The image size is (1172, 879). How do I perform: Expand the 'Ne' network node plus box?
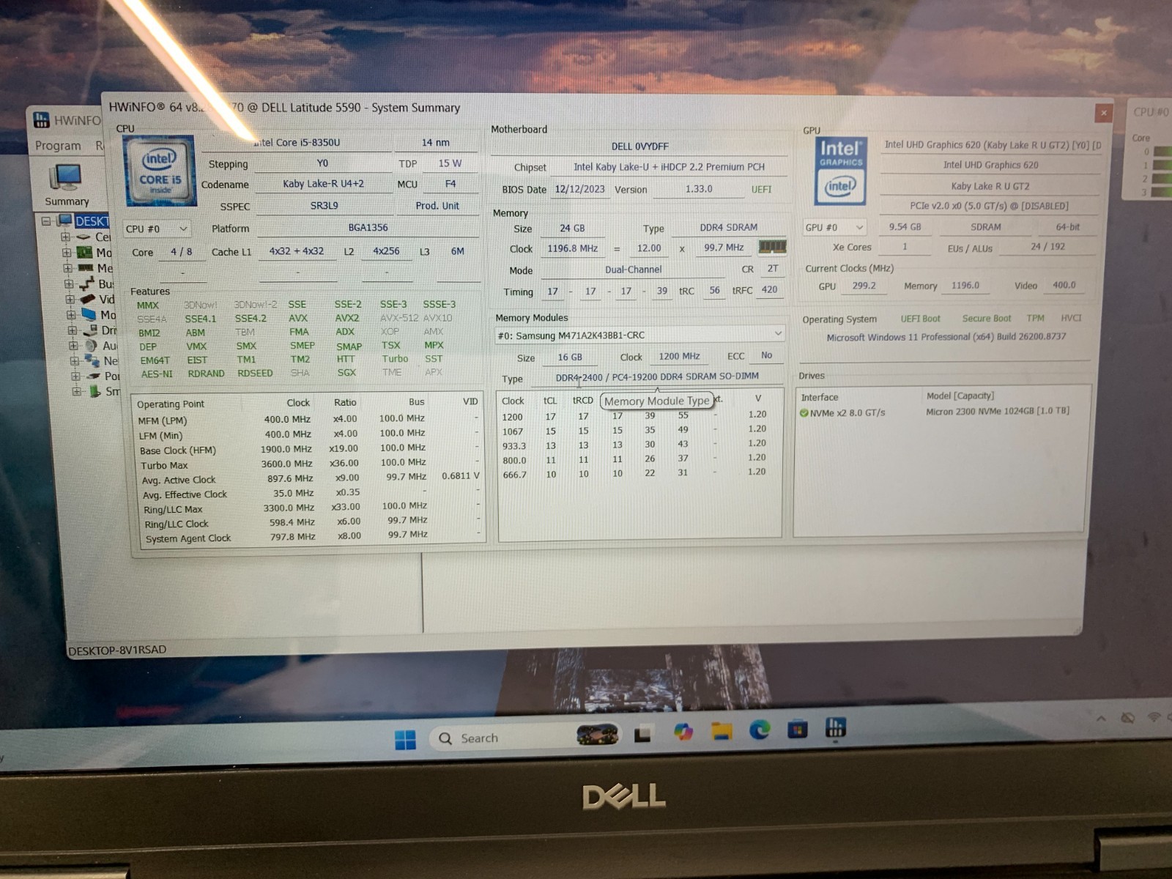(x=74, y=360)
